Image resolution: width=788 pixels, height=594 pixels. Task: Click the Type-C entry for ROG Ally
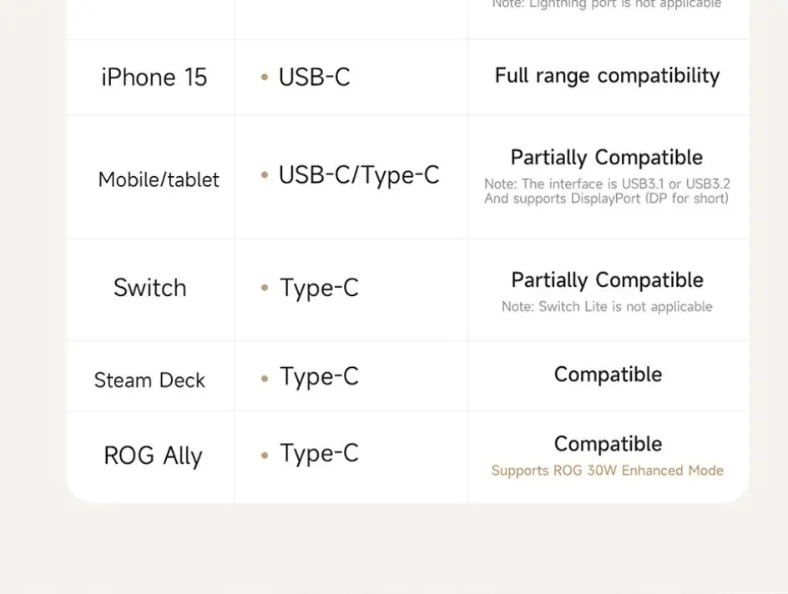(x=319, y=453)
